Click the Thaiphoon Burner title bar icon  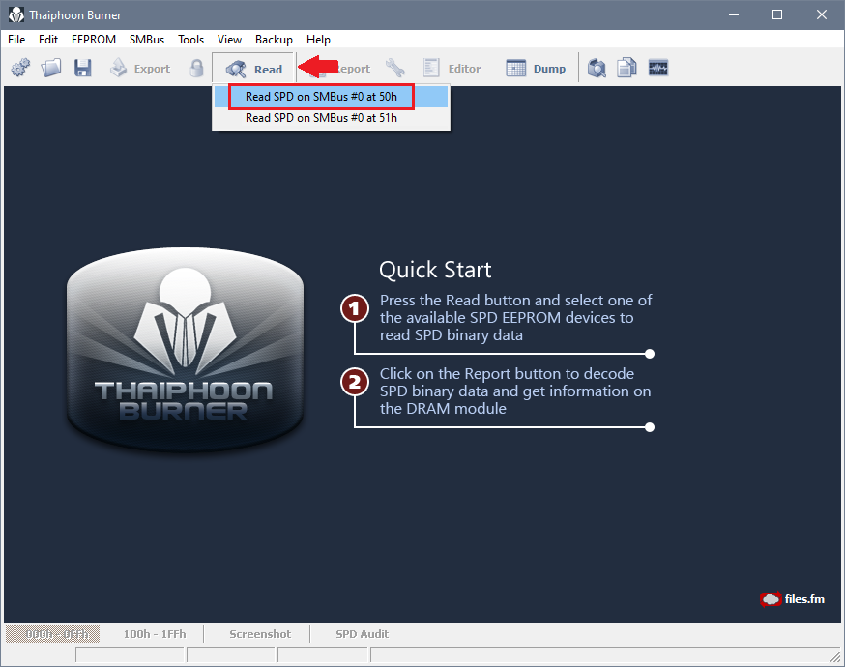click(x=16, y=14)
